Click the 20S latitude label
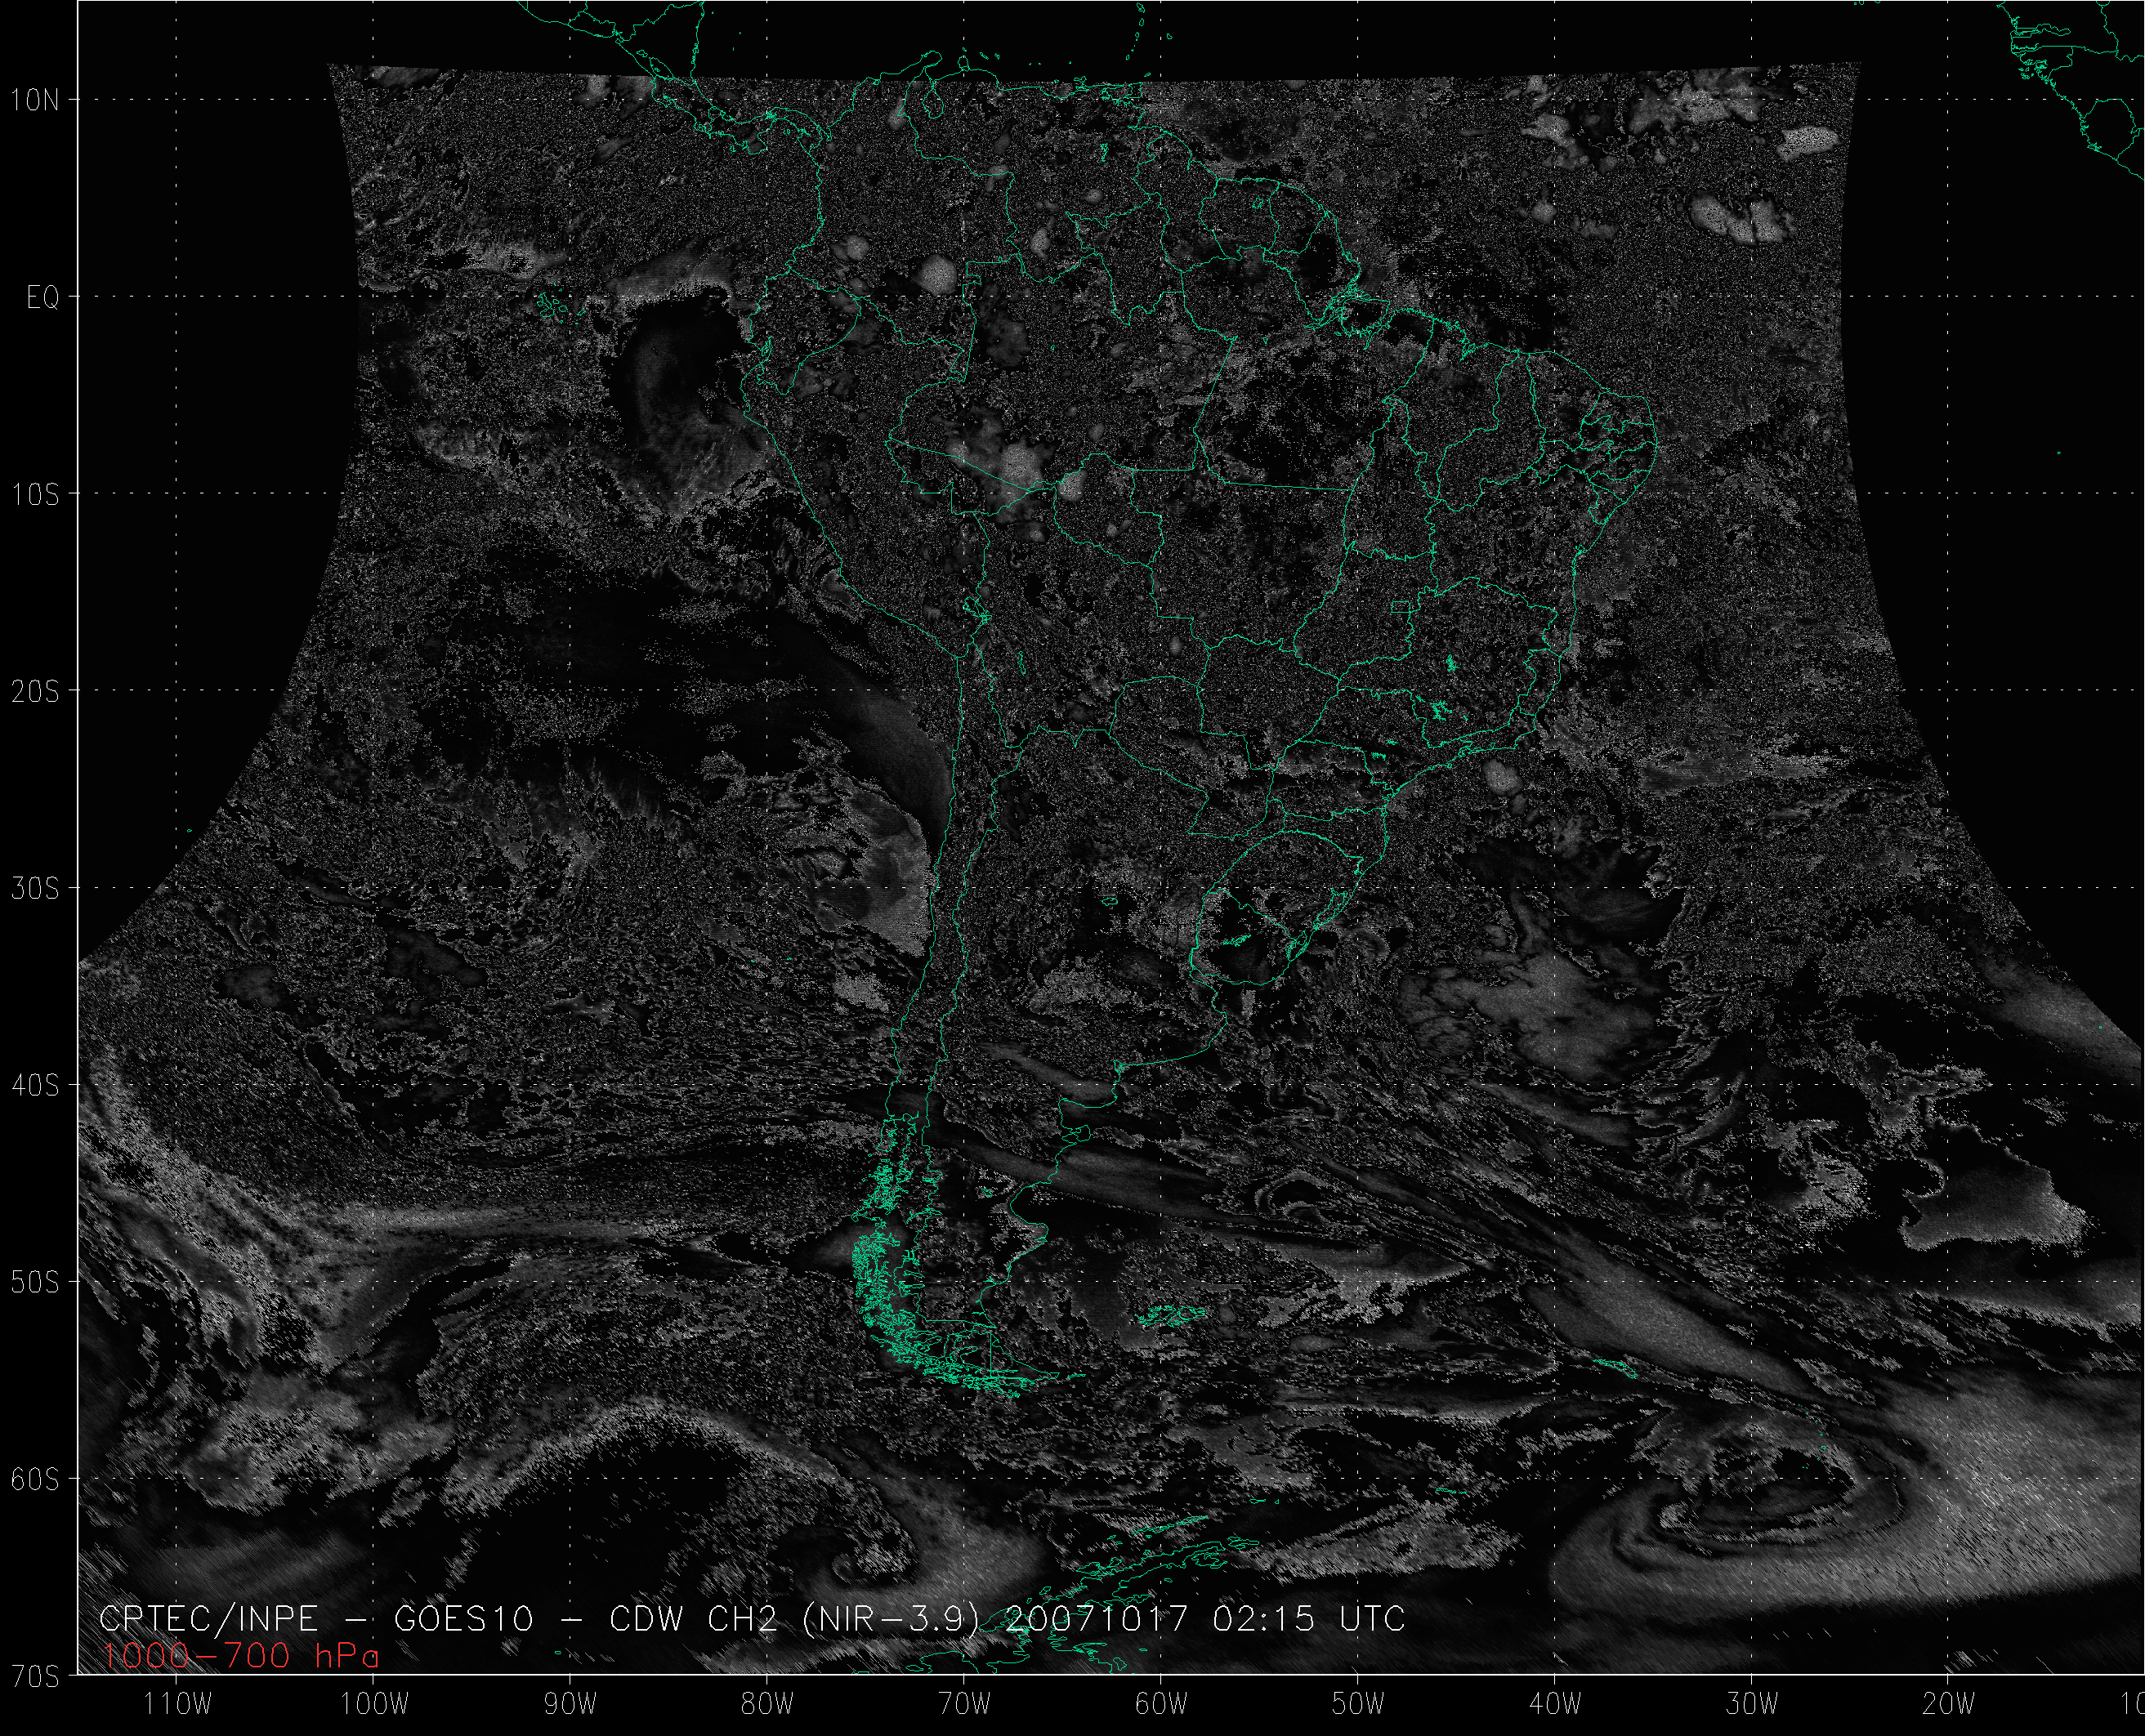The image size is (2145, 1736). pyautogui.click(x=35, y=691)
